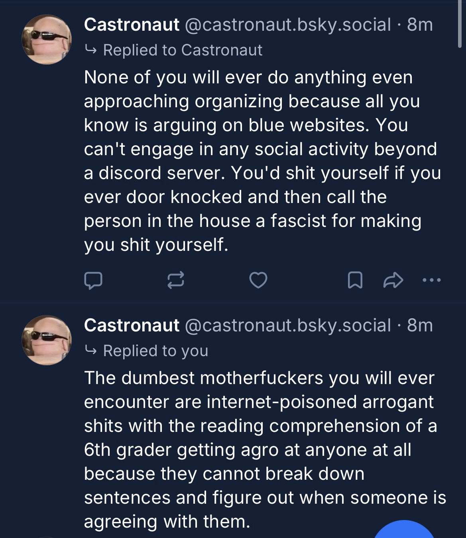Tap the @castronaut.bsky.social handle on first post
466x538 pixels.
click(x=287, y=25)
